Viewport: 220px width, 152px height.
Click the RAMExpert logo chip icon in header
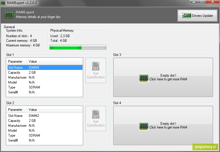[9, 15]
